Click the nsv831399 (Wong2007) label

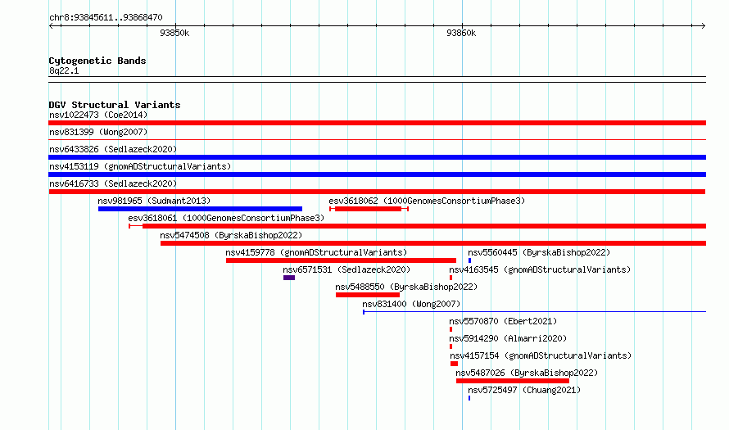coord(98,132)
